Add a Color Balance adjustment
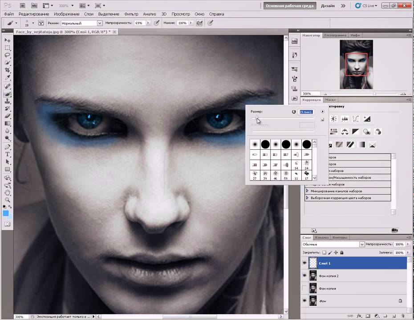414x320 pixels. point(345,131)
